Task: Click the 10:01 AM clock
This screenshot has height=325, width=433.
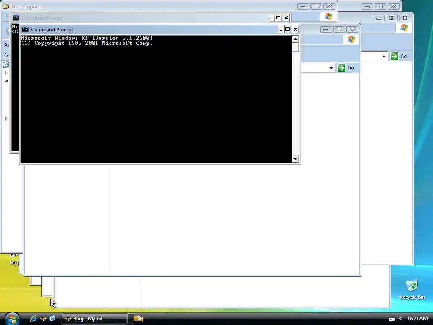Action: coord(417,319)
